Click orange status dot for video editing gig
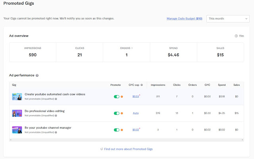The image size is (254, 159). 122,113
